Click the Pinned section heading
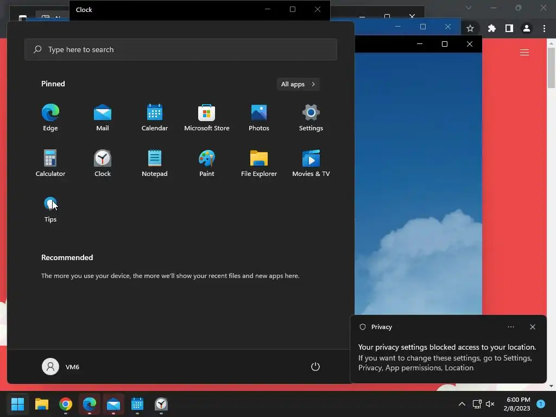 click(x=53, y=84)
